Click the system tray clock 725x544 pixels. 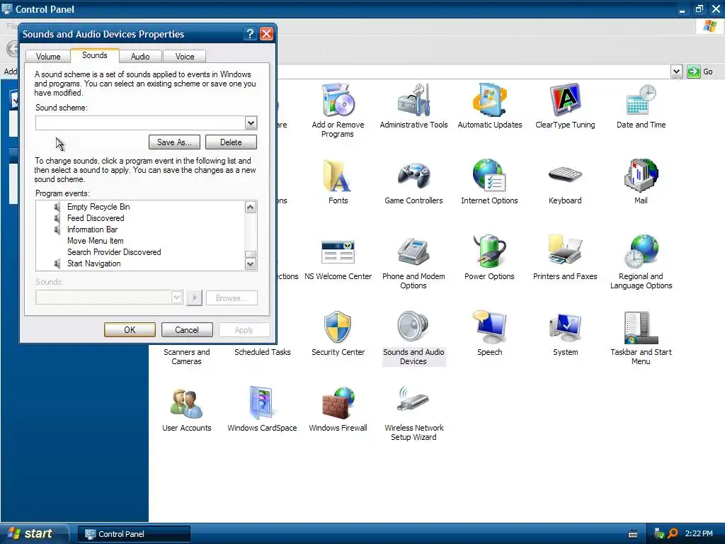(699, 533)
